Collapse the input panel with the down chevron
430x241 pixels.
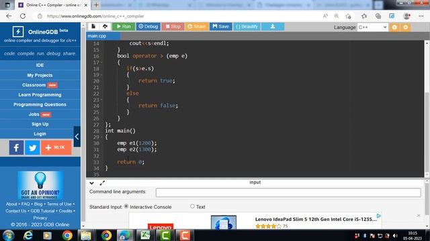coord(91,183)
